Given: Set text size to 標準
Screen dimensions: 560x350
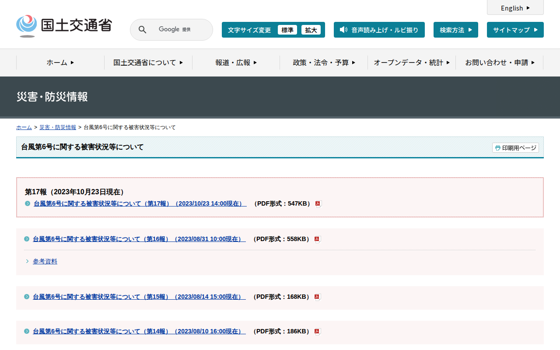Looking at the screenshot, I should coord(287,30).
